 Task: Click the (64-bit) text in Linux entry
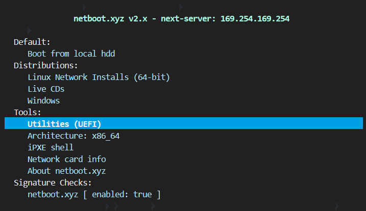click(152, 77)
